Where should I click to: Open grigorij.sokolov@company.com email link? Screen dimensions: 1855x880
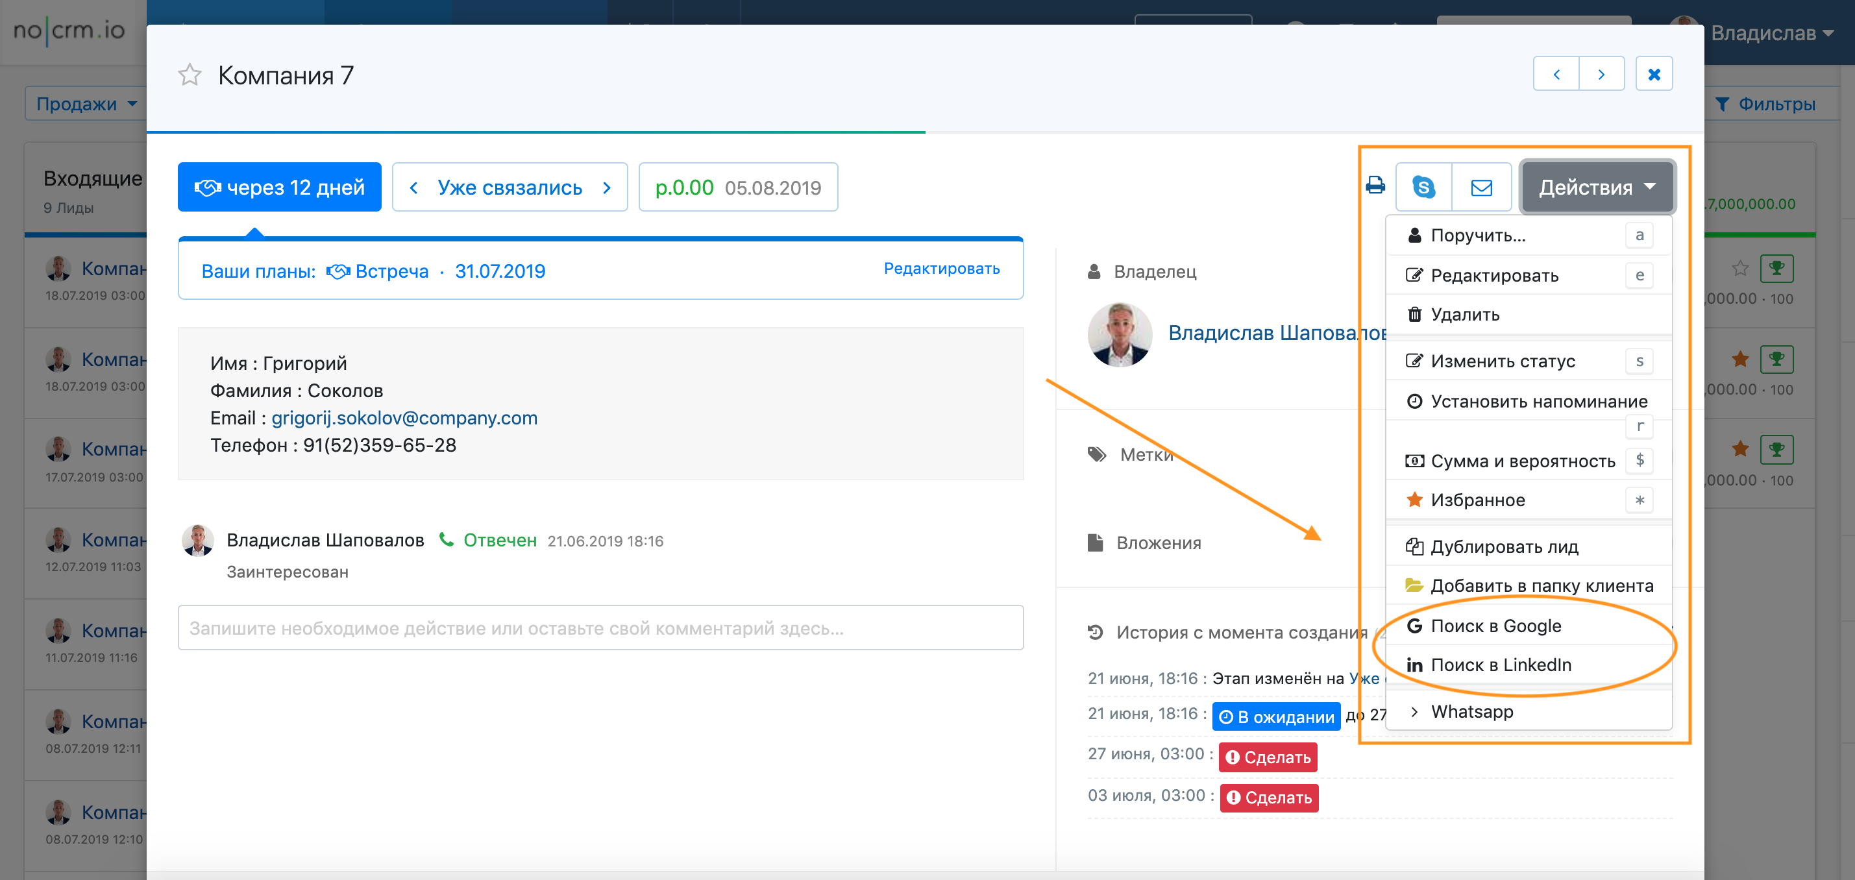click(x=404, y=418)
